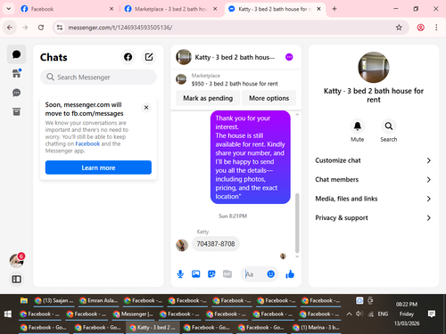Focus the Search Messenger field
Image resolution: width=446 pixels, height=334 pixels.
(98, 77)
